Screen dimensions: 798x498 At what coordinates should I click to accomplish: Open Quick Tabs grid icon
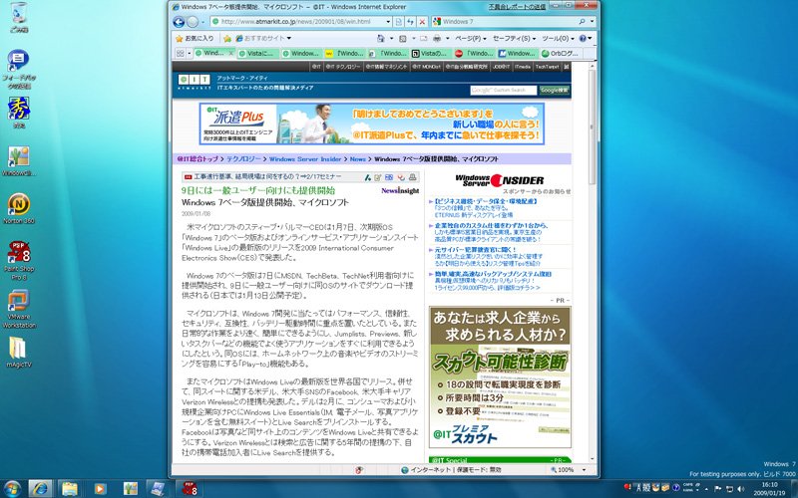(181, 53)
